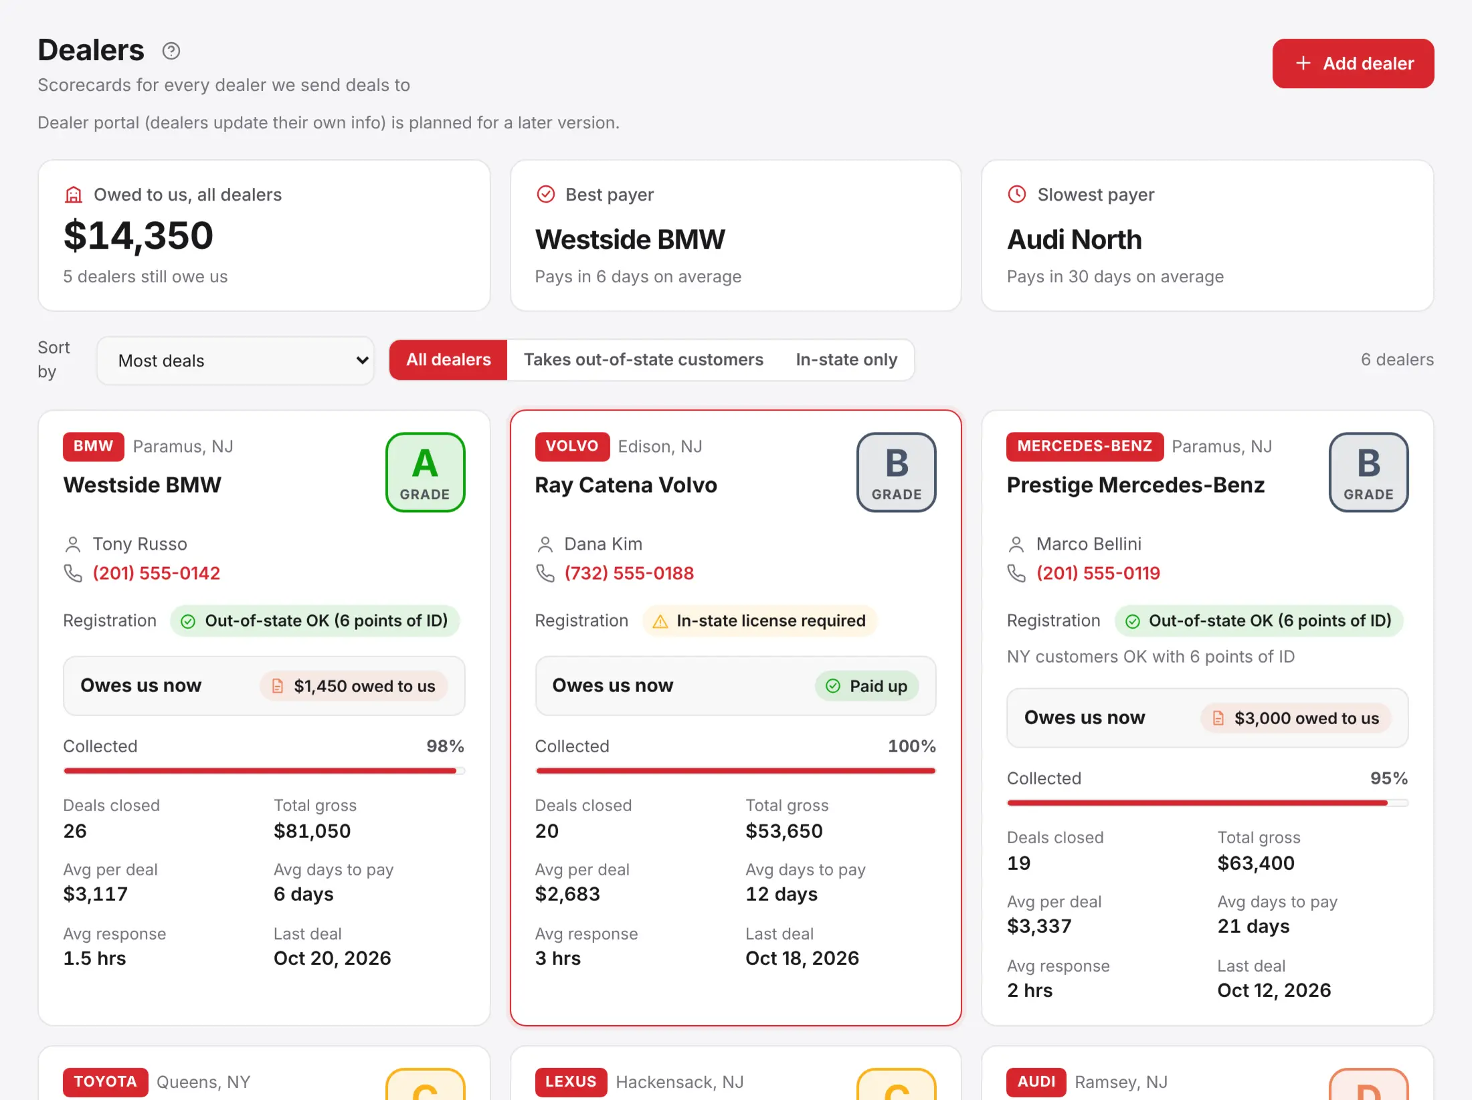1472x1100 pixels.
Task: Click the TOYOTA brand tag
Action: click(x=105, y=1082)
